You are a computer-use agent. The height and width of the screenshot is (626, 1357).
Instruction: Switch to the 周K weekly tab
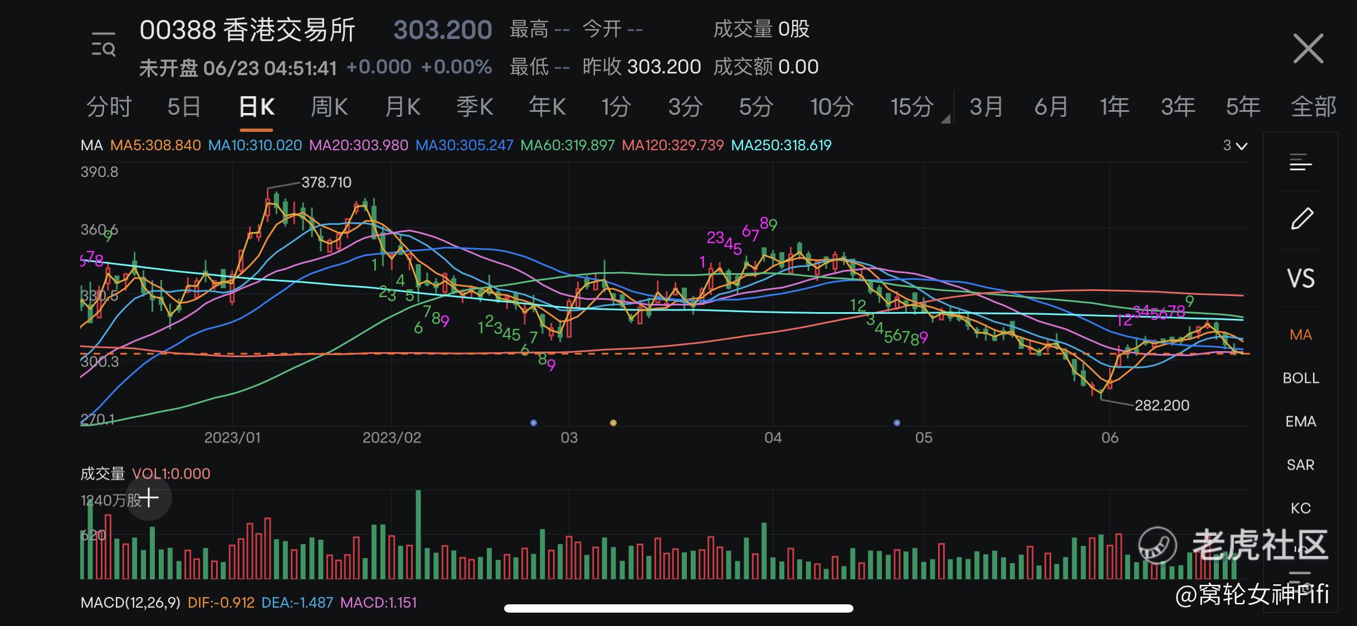329,106
